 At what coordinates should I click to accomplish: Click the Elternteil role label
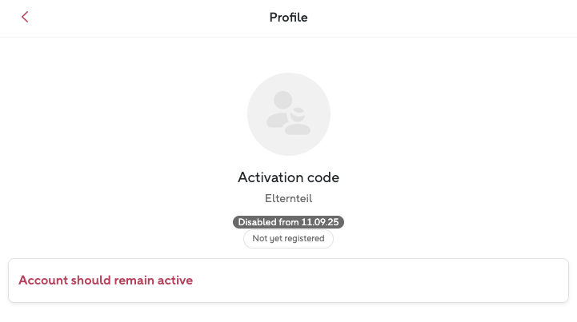click(288, 198)
